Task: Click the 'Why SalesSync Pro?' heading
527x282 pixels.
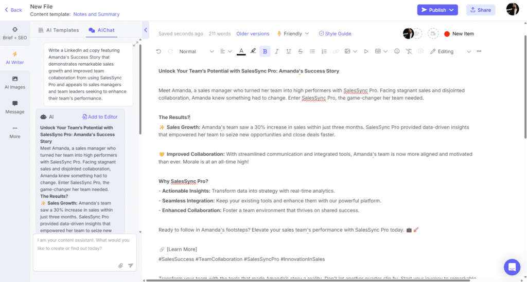Action: coord(184,181)
